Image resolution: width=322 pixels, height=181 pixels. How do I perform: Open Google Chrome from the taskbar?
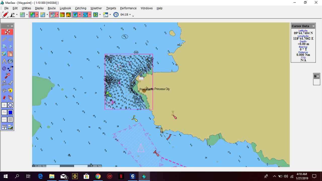click(x=98, y=176)
